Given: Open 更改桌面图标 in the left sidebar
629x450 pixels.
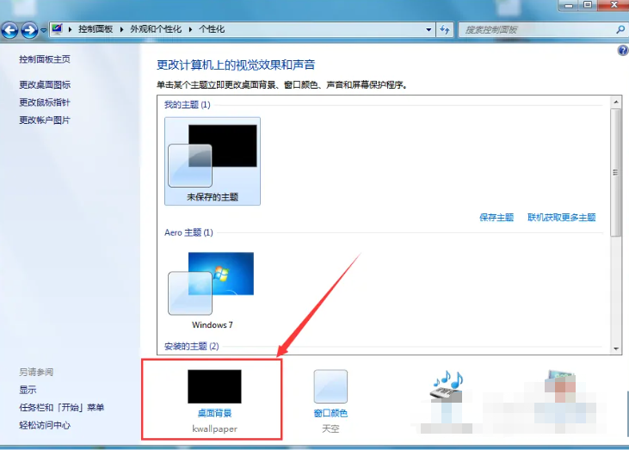Looking at the screenshot, I should click(x=45, y=84).
